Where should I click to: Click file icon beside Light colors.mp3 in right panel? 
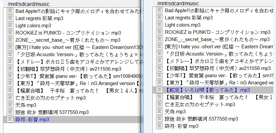[159, 25]
